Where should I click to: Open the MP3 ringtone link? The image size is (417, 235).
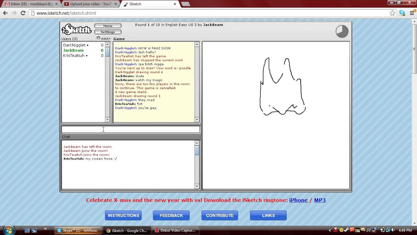point(320,200)
